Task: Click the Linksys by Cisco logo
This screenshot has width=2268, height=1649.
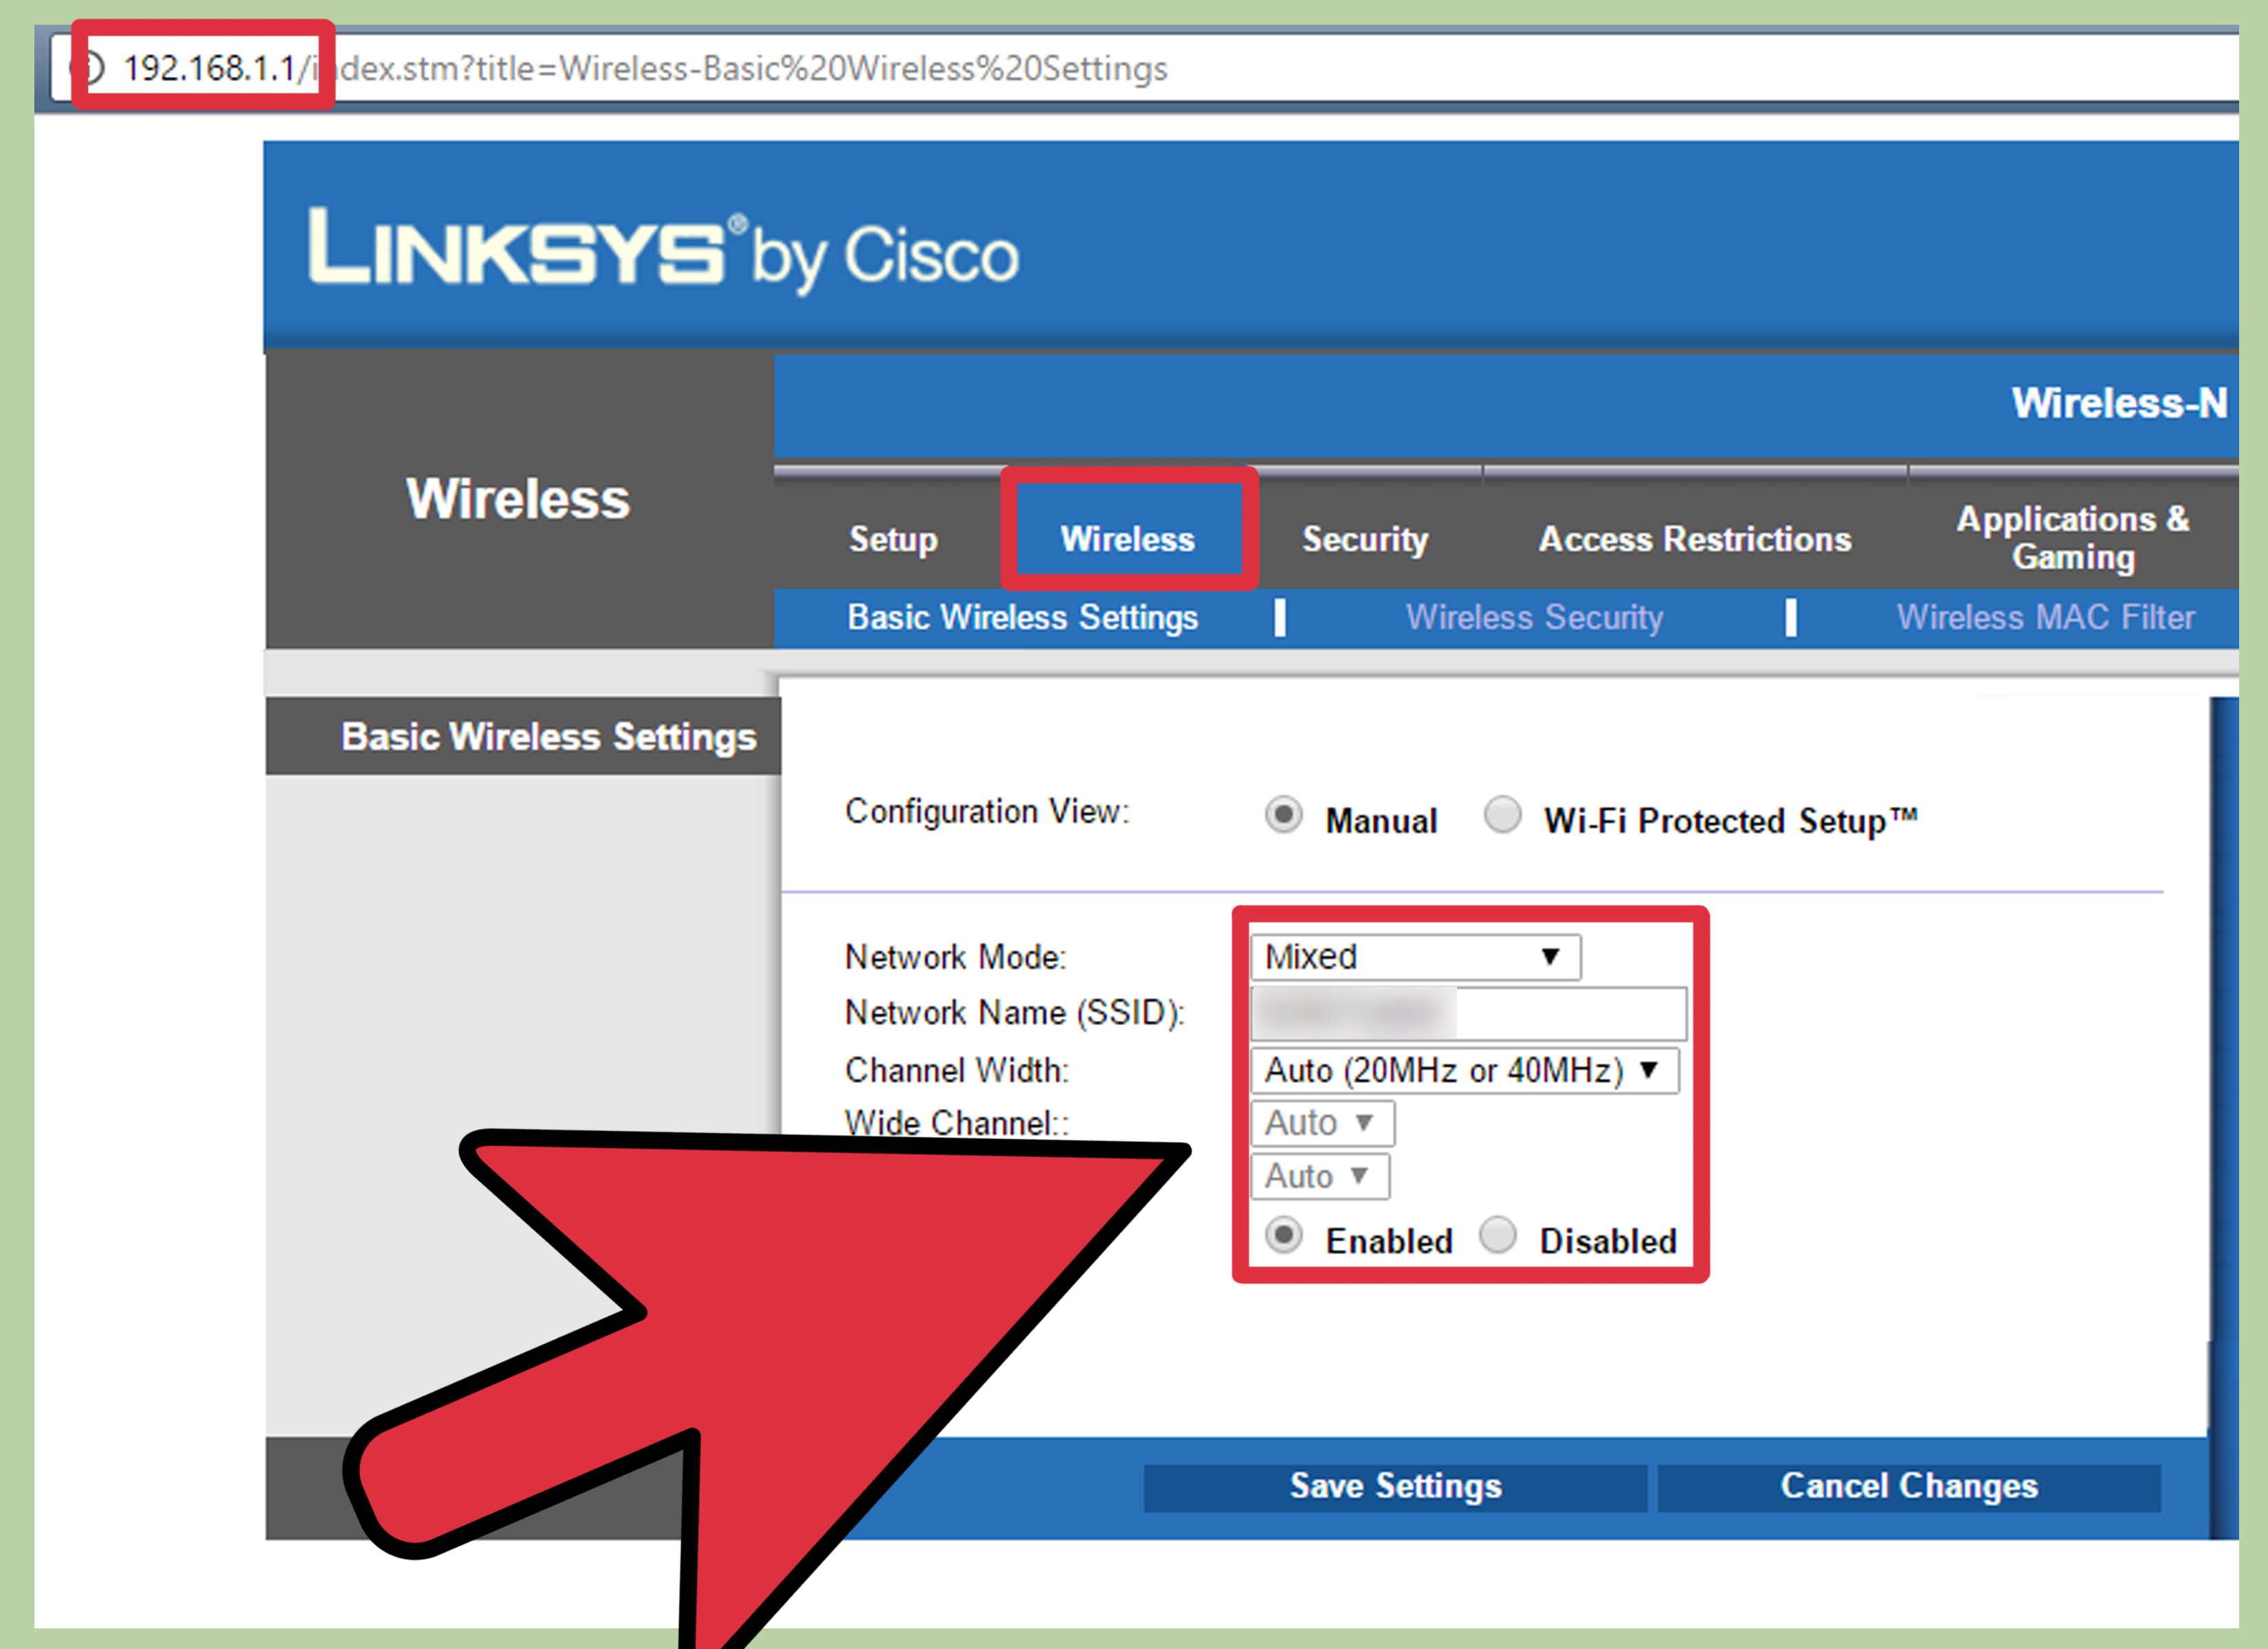Action: point(663,250)
